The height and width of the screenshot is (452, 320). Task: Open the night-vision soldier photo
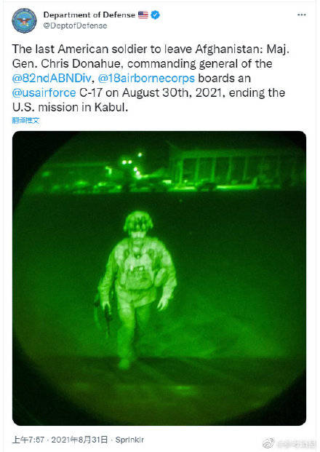(159, 278)
